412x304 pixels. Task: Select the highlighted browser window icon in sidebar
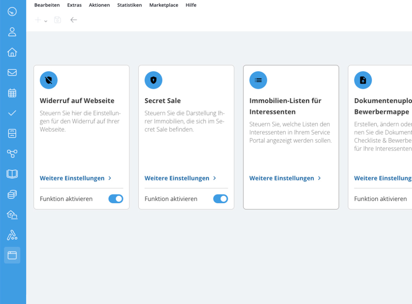(x=12, y=255)
